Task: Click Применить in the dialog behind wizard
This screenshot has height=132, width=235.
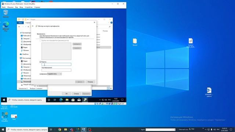Action: tap(86, 93)
